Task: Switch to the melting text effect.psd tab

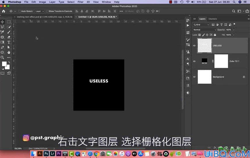Action: (x=45, y=17)
